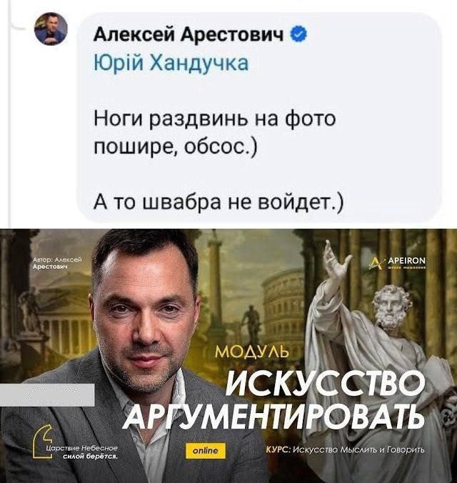Click the "Автор: Алексей Арестович" credit text
The image size is (457, 483).
(x=56, y=264)
